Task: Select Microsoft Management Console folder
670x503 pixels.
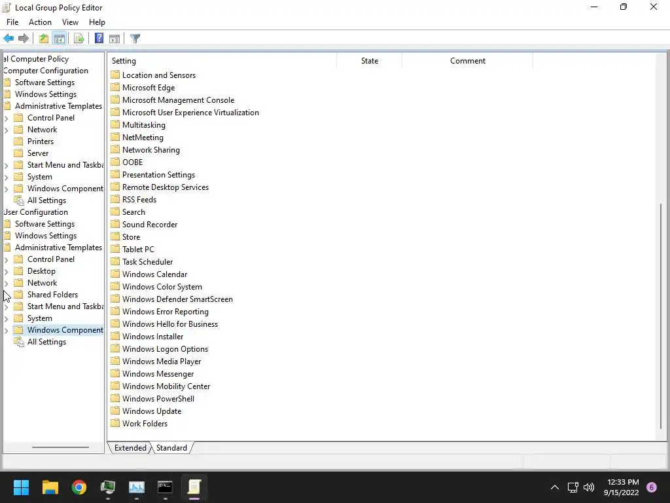Action: [178, 100]
